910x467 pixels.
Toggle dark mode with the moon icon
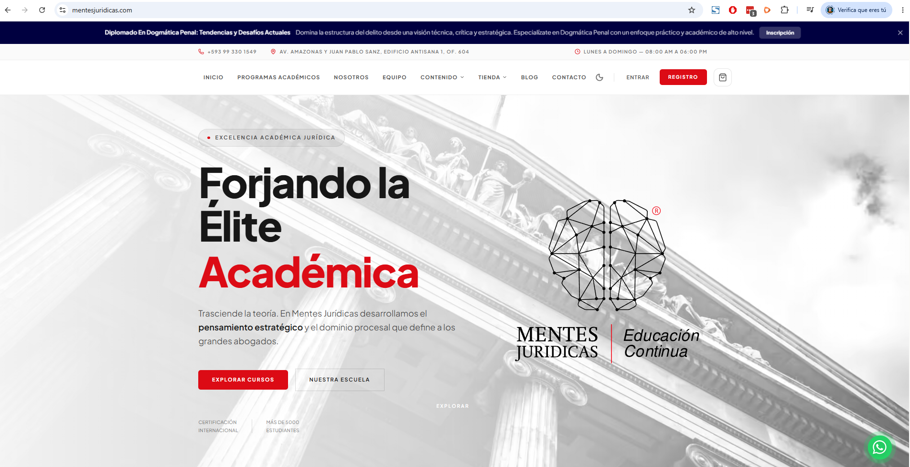600,77
